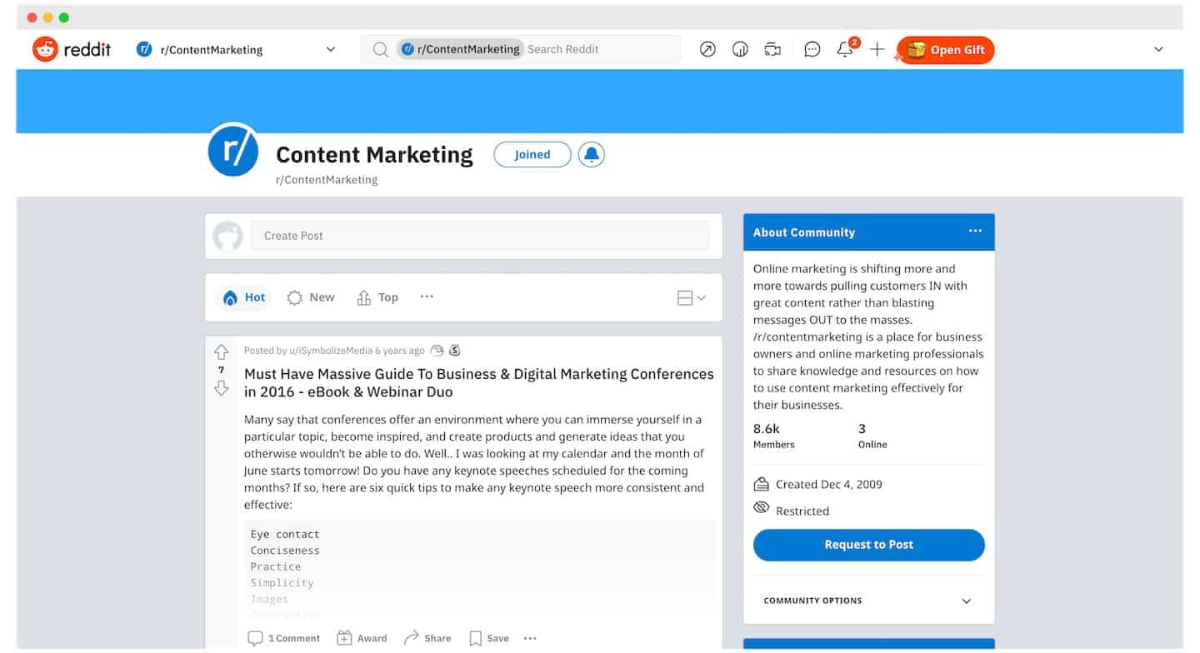Click the 8.6k Members count
Image resolution: width=1200 pixels, height=653 pixels.
[x=774, y=436]
